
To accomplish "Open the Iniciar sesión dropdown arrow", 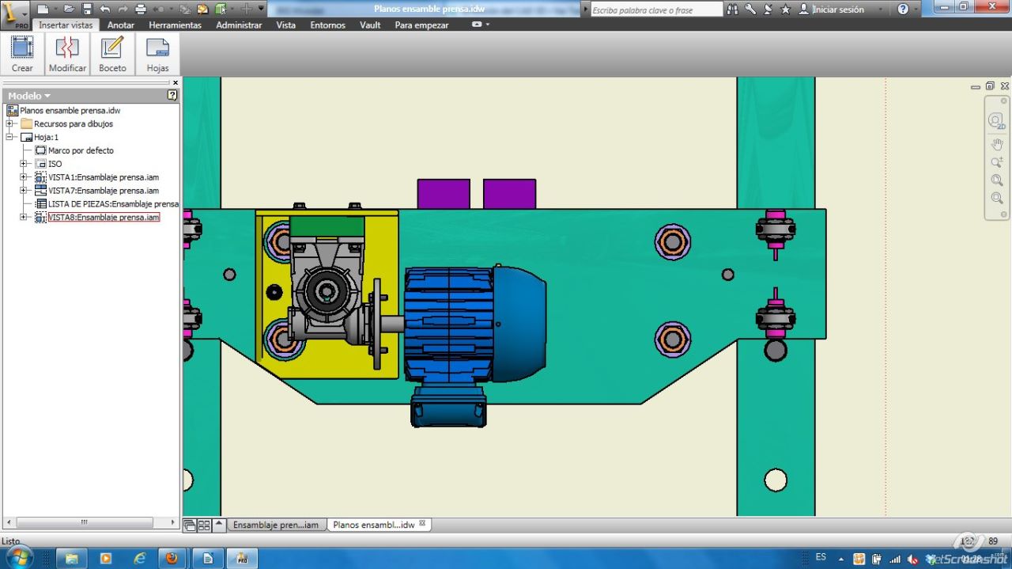I will point(882,9).
